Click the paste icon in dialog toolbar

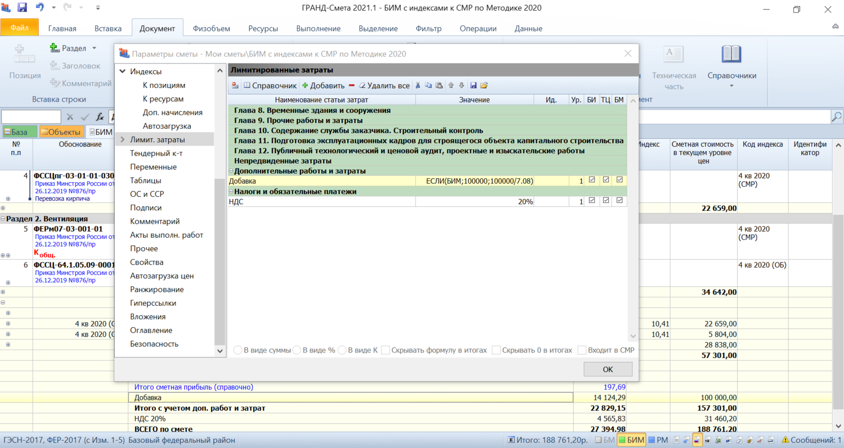(439, 85)
